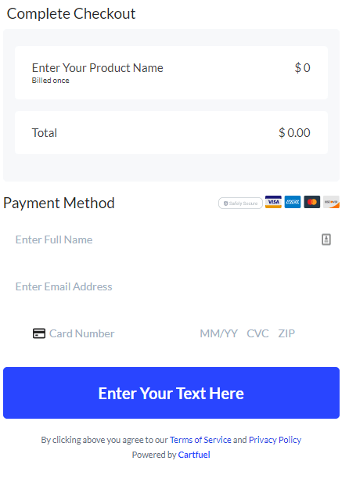Click the credit card icon beside Card Number
This screenshot has width=349, height=486.
click(x=39, y=333)
